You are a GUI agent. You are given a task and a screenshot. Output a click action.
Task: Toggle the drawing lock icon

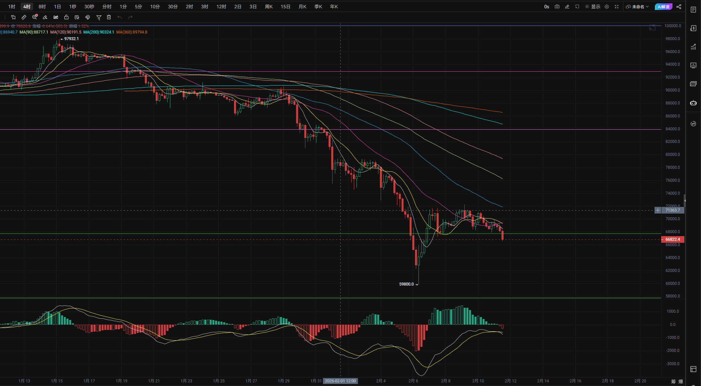click(66, 17)
